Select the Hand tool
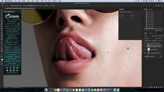Viewport: 164px width, 92px height. (x=2, y=50)
